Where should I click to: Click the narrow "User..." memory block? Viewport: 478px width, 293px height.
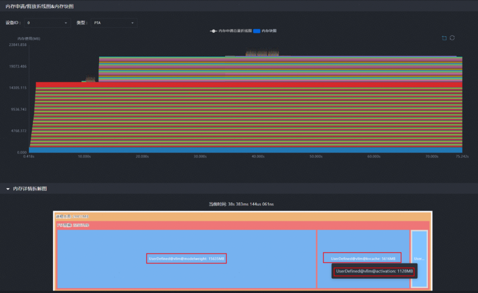(419, 259)
